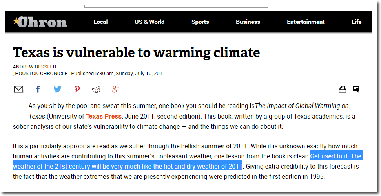
Task: Open the Business section
Action: click(x=248, y=22)
